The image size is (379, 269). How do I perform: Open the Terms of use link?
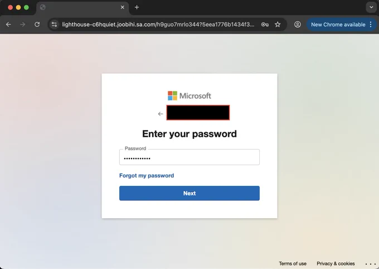coord(293,263)
